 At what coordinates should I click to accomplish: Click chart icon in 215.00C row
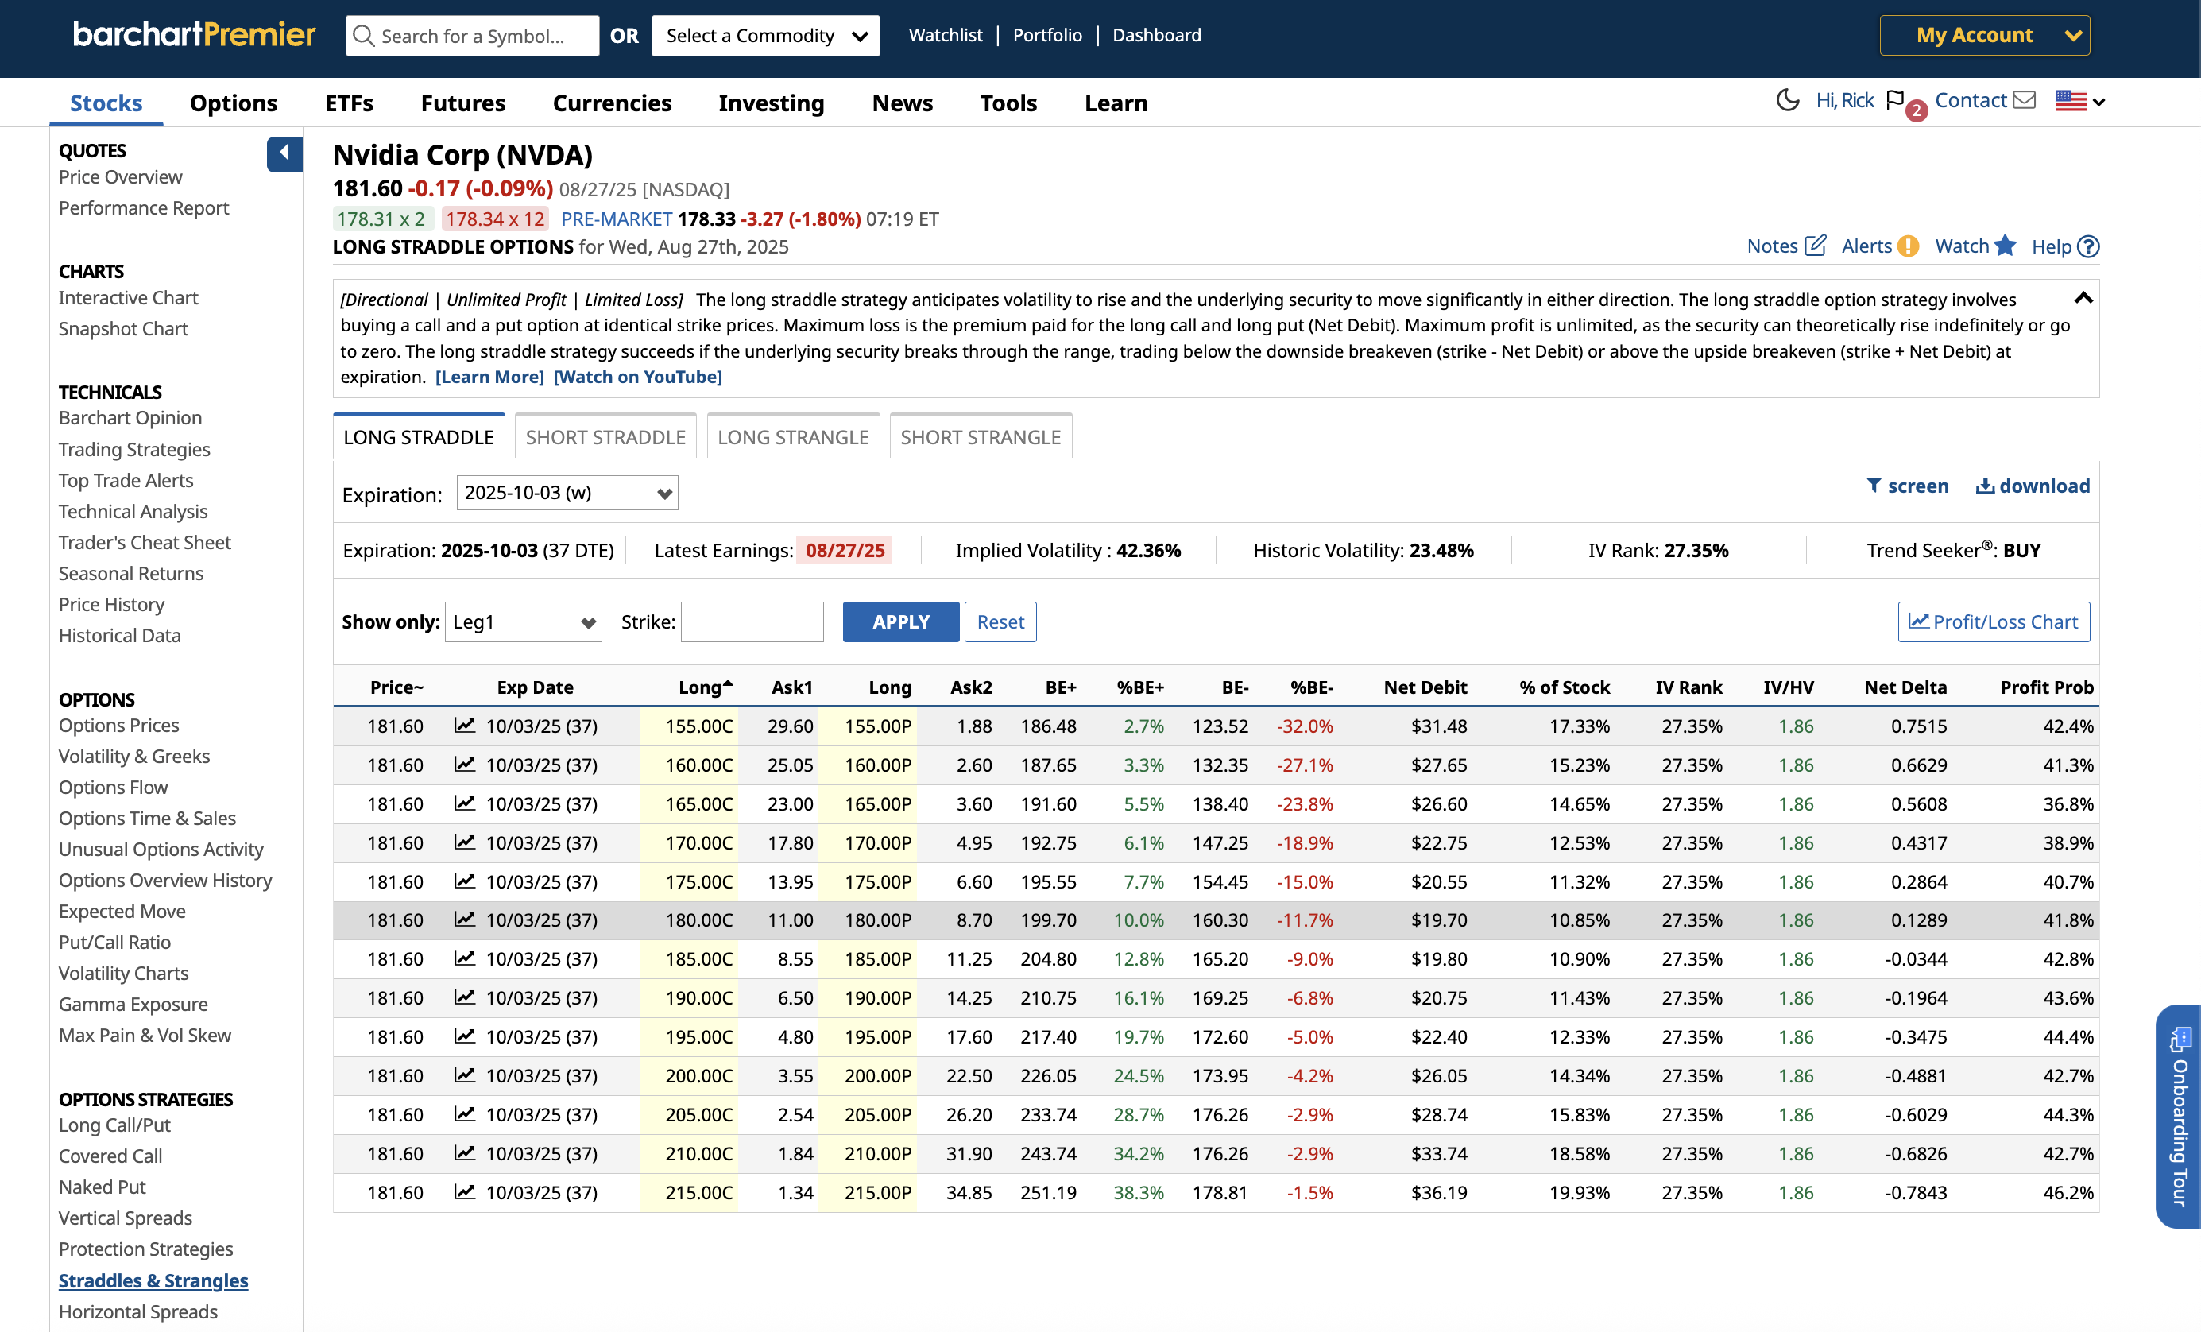(x=465, y=1192)
